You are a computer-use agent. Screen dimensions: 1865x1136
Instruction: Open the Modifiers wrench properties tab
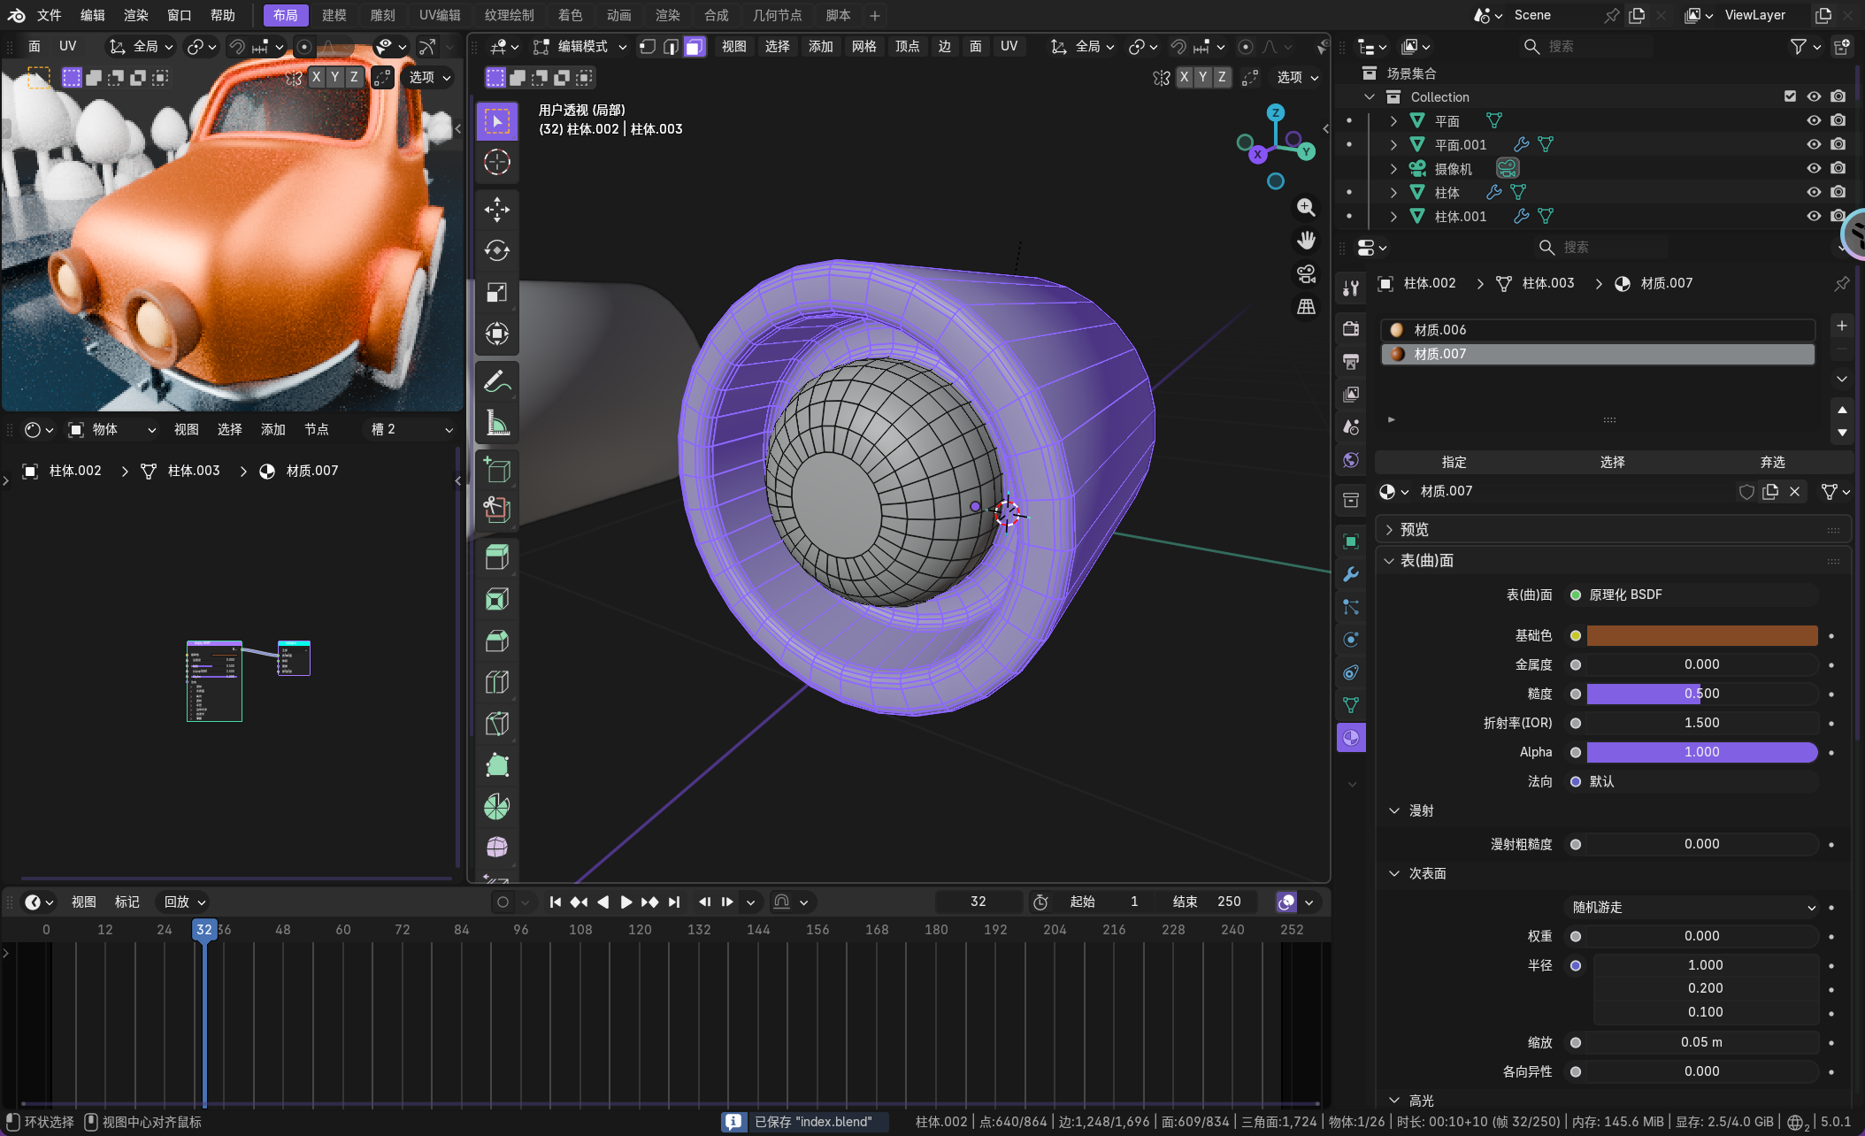pos(1351,574)
